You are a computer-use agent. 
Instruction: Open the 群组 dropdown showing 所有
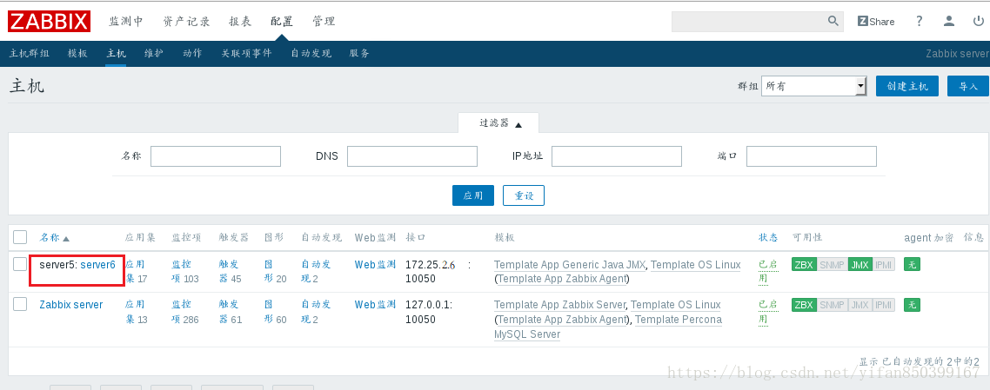814,86
